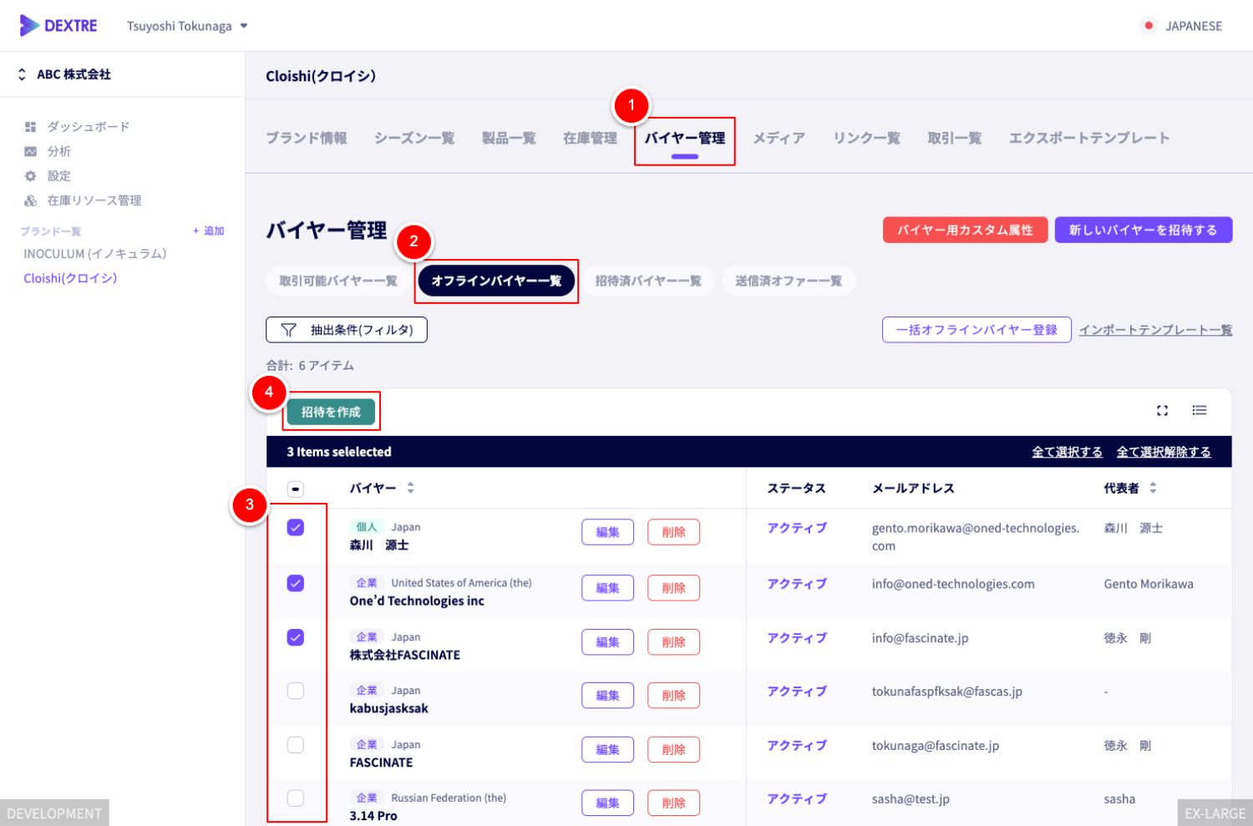Click the 招待を作成 button
This screenshot has width=1253, height=826.
coord(331,412)
